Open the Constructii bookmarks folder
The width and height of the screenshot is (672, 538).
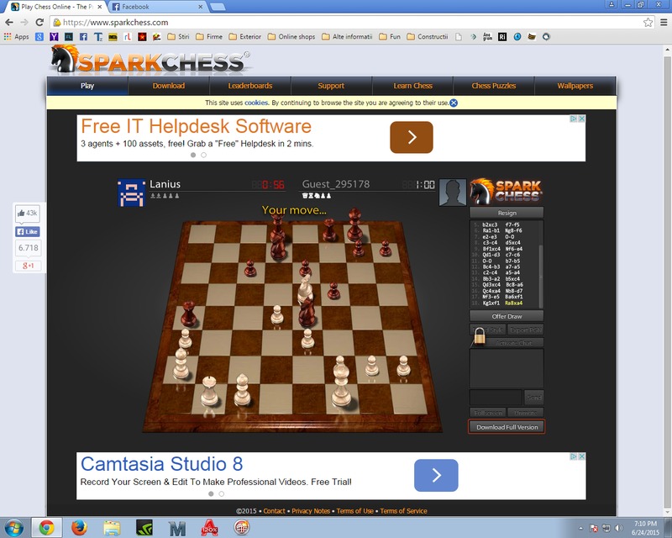click(x=428, y=37)
